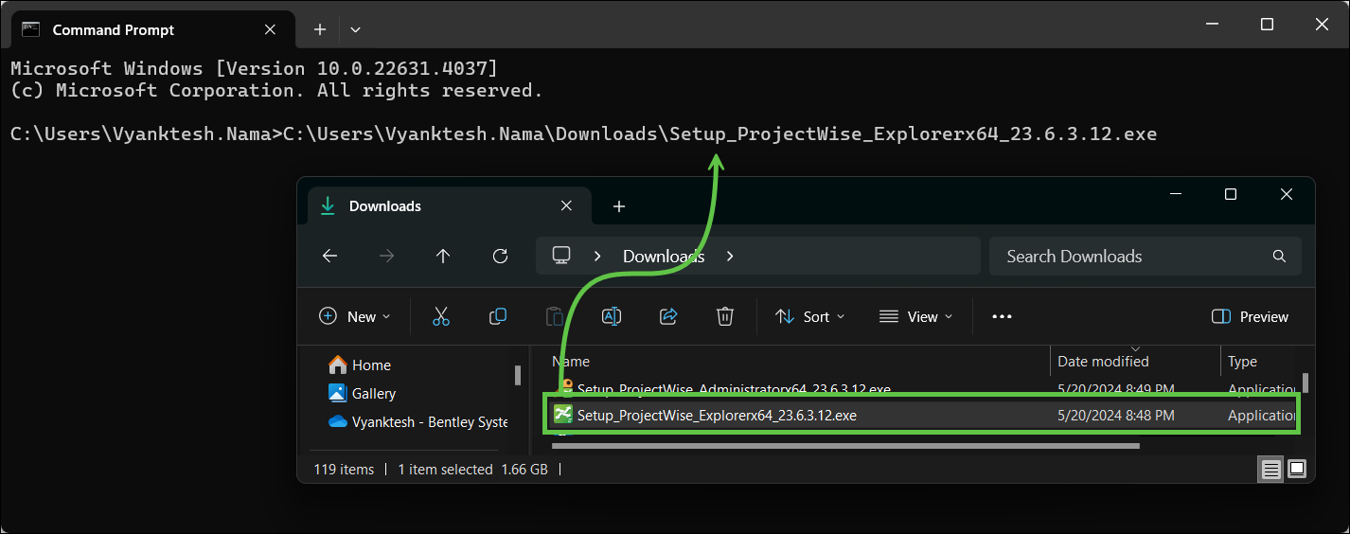This screenshot has height=534, width=1350.
Task: Open Home in navigation pane
Action: 360,365
